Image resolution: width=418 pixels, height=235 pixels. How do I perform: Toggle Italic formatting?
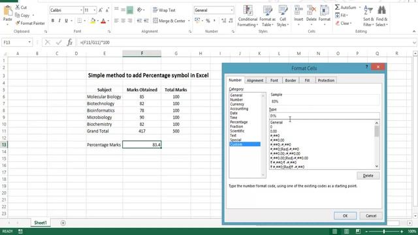pos(59,20)
